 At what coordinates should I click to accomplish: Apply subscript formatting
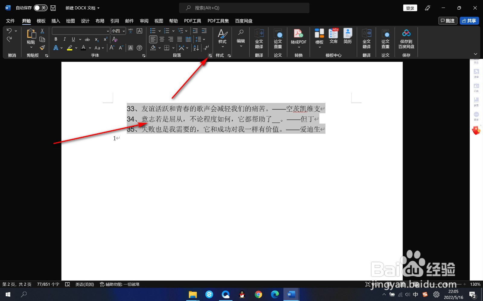(97, 39)
